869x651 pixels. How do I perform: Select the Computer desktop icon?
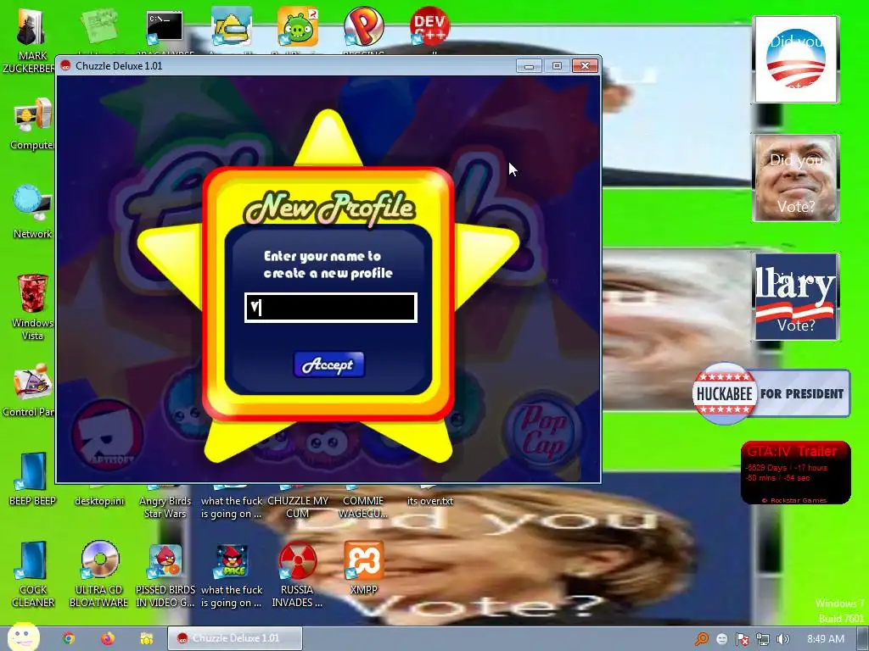coord(33,117)
